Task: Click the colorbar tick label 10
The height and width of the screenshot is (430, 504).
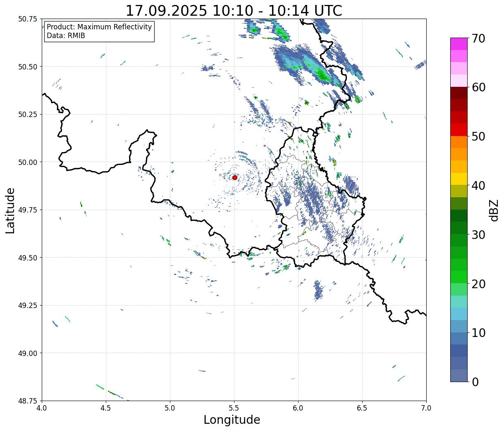Action: pyautogui.click(x=478, y=333)
